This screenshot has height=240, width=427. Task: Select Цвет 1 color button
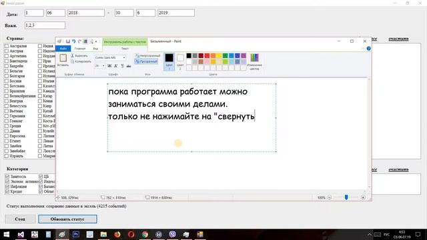(x=169, y=61)
